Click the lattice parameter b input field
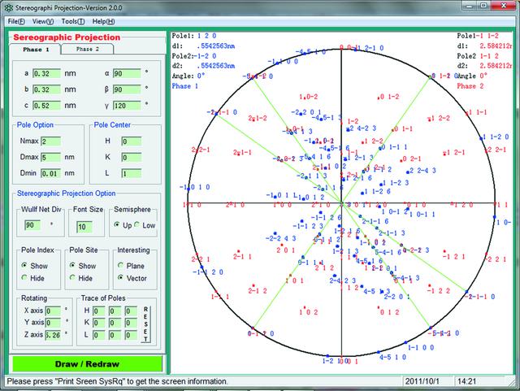The image size is (520, 391). (x=47, y=89)
